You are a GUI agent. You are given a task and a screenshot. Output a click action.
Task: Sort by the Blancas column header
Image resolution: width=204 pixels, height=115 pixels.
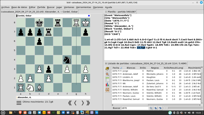pos(131,68)
